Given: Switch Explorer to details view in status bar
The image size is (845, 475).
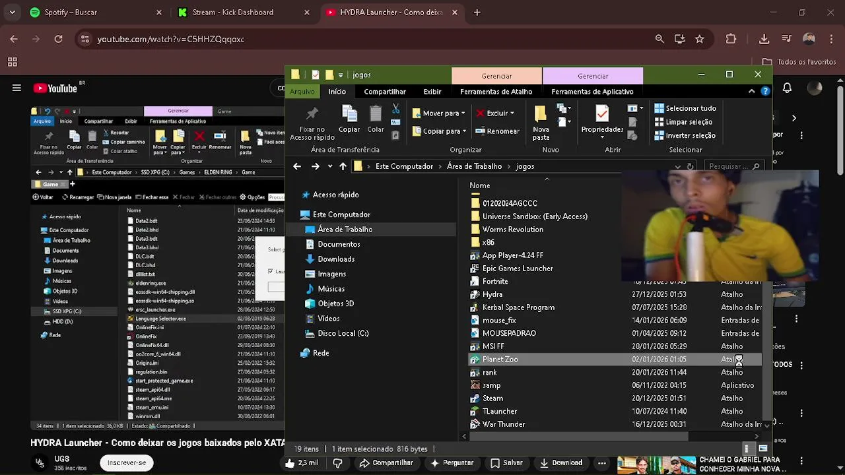Looking at the screenshot, I should point(747,449).
